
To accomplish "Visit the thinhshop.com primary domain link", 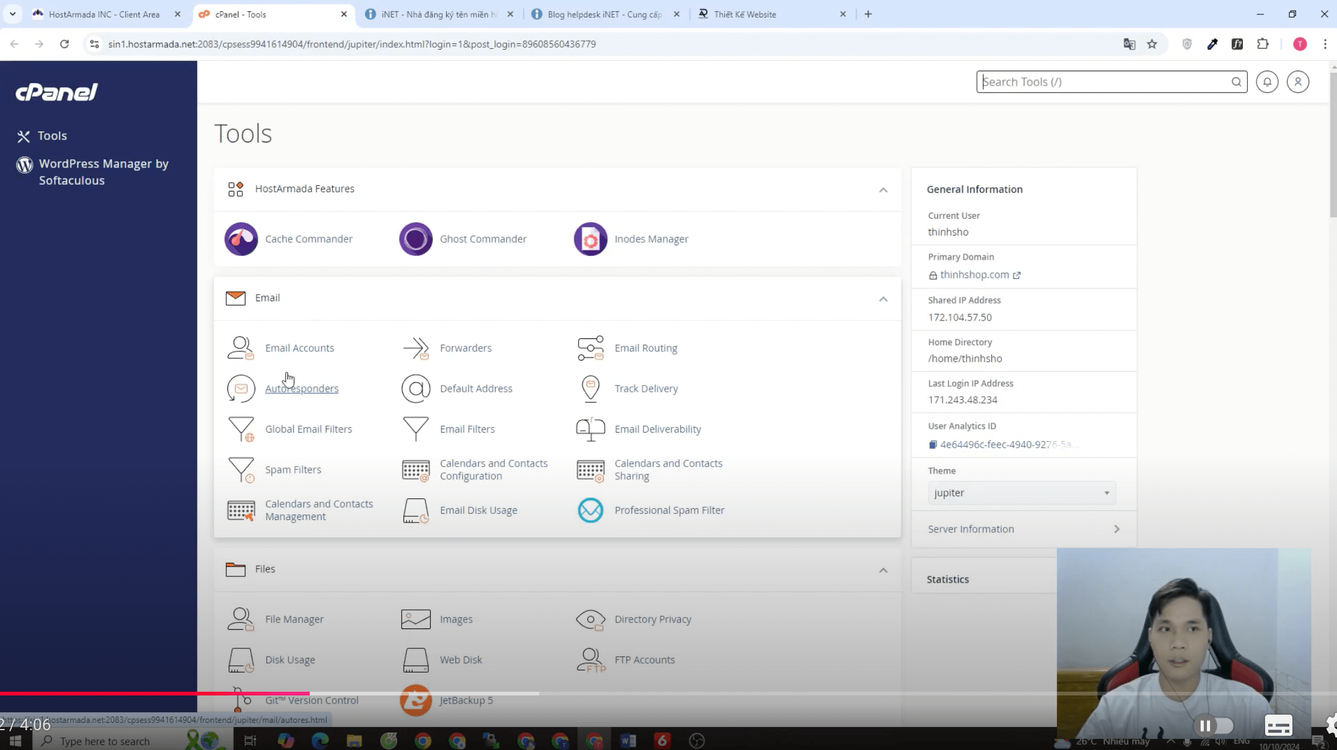I will click(975, 275).
